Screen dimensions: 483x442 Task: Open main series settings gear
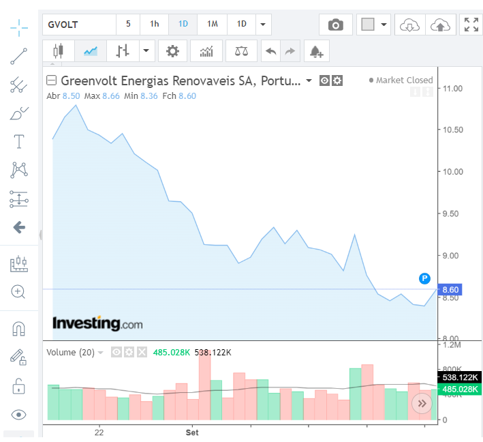point(337,80)
